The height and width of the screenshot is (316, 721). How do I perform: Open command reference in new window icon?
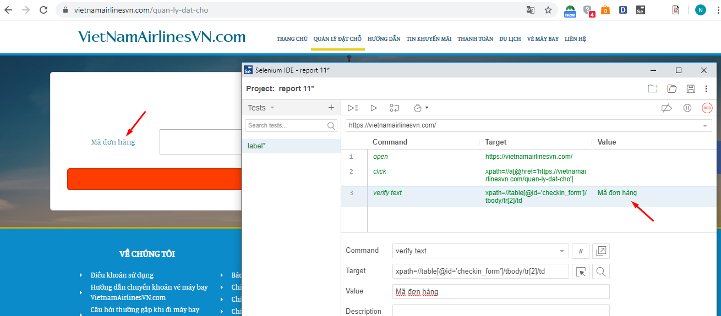point(602,251)
